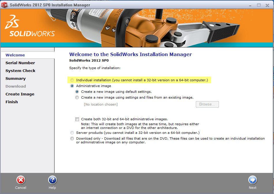Click the [No location chosen] path field

(101, 104)
